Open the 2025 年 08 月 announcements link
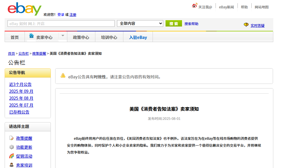284x168 pixels. click(21, 98)
